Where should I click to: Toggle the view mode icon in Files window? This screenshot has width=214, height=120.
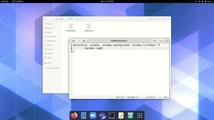tap(155, 19)
